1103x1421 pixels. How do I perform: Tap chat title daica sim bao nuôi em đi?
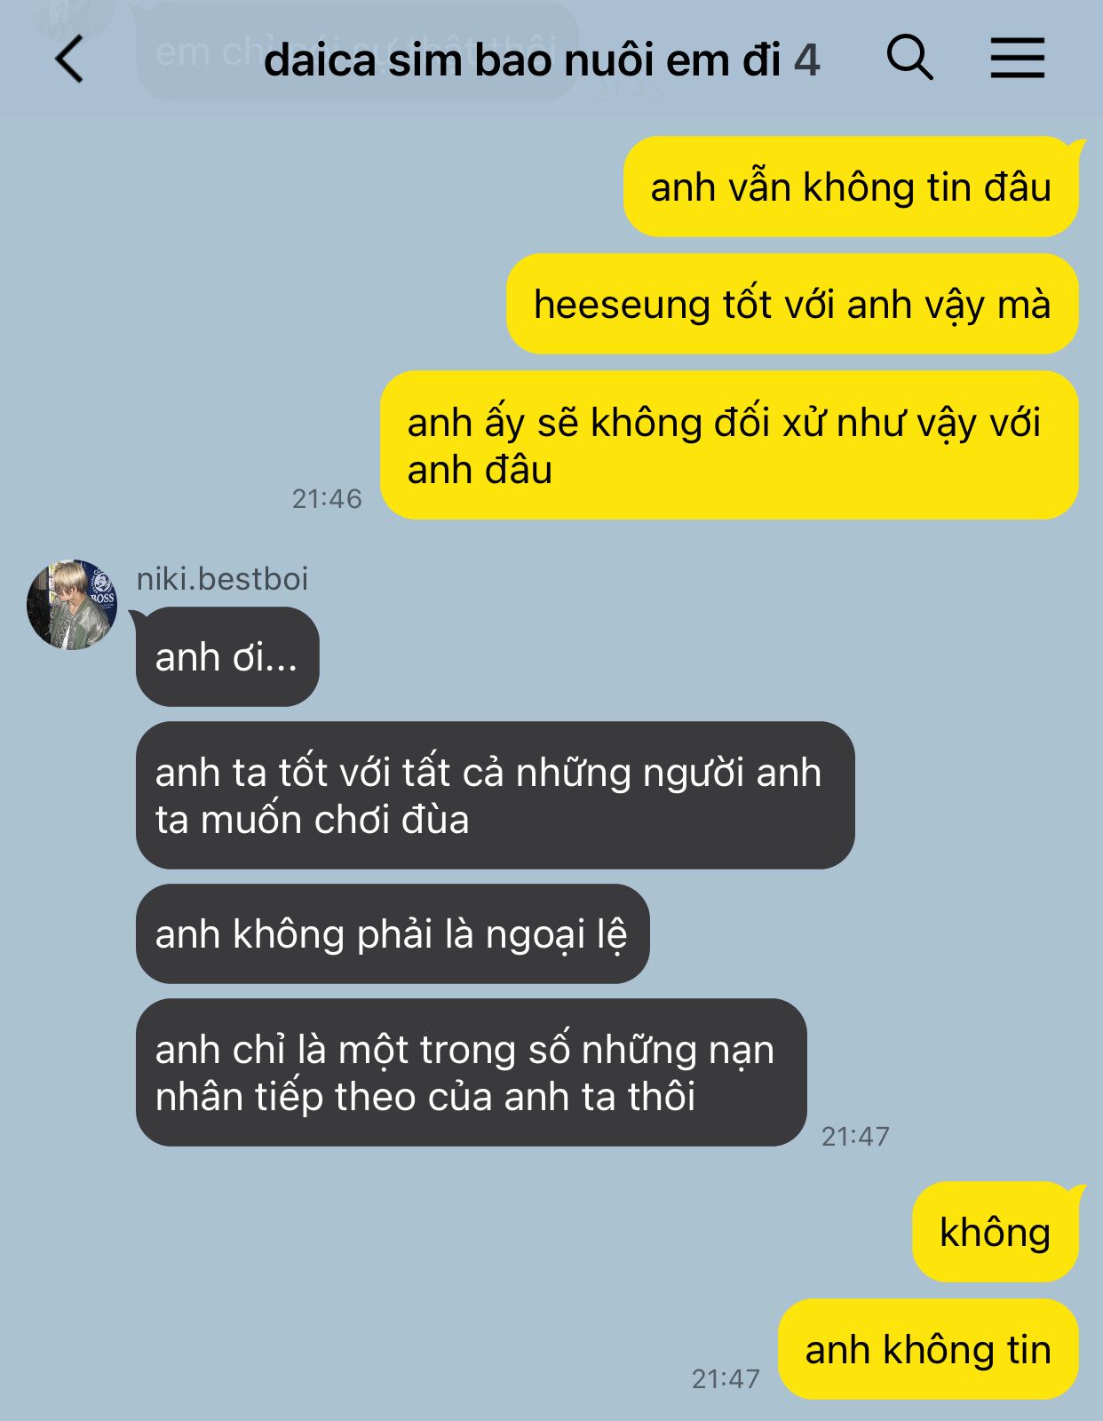click(x=522, y=60)
